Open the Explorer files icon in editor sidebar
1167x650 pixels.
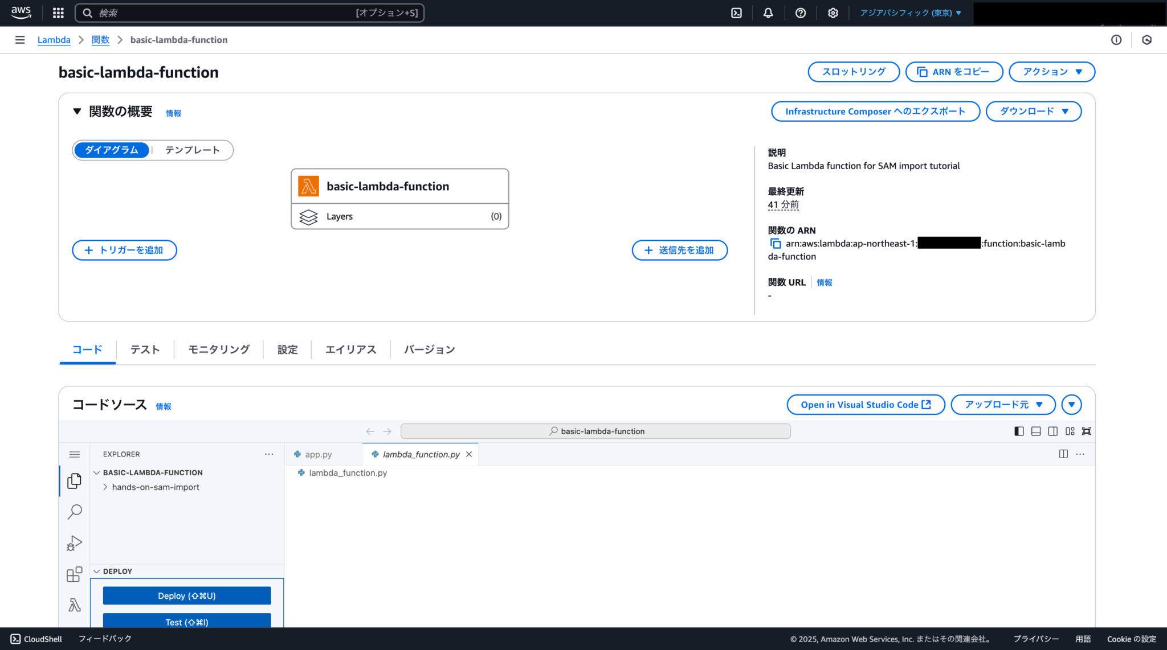point(75,481)
